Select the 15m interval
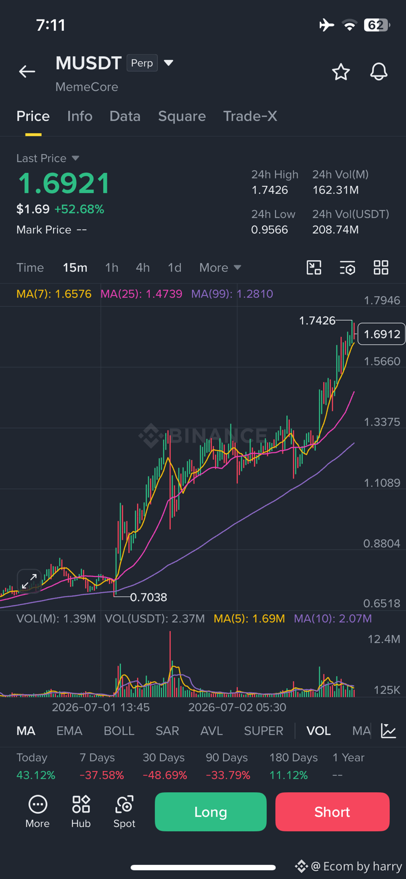The image size is (406, 879). (x=75, y=268)
